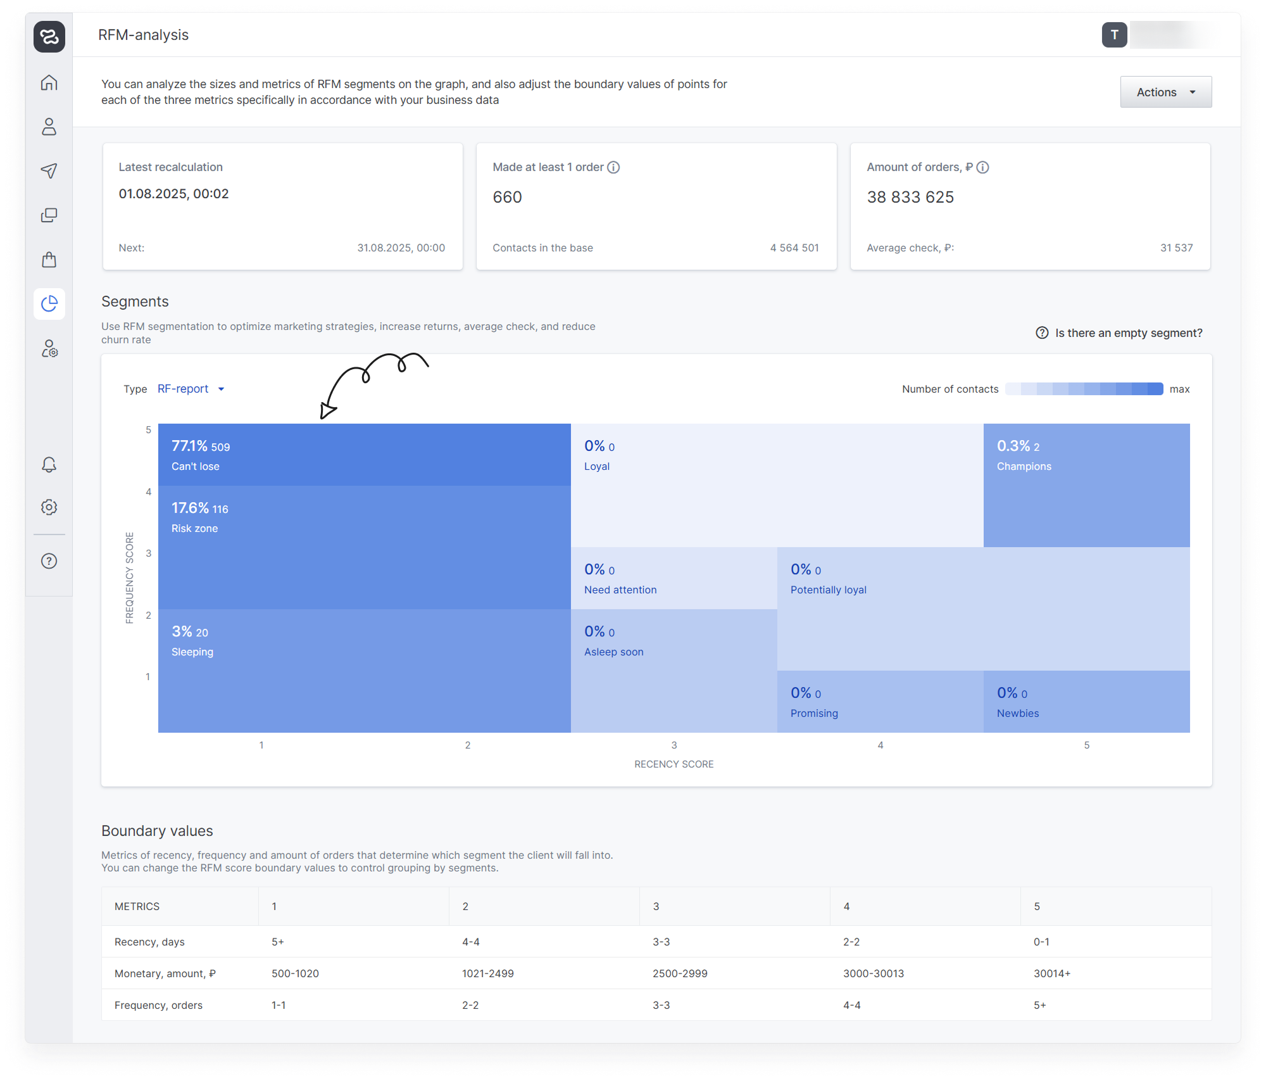1266x1081 pixels.
Task: Open the settings gear in sidebar
Action: pos(49,507)
